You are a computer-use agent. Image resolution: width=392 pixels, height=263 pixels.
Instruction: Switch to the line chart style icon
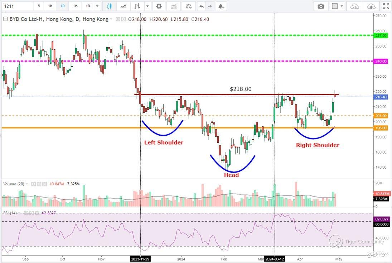click(123, 6)
